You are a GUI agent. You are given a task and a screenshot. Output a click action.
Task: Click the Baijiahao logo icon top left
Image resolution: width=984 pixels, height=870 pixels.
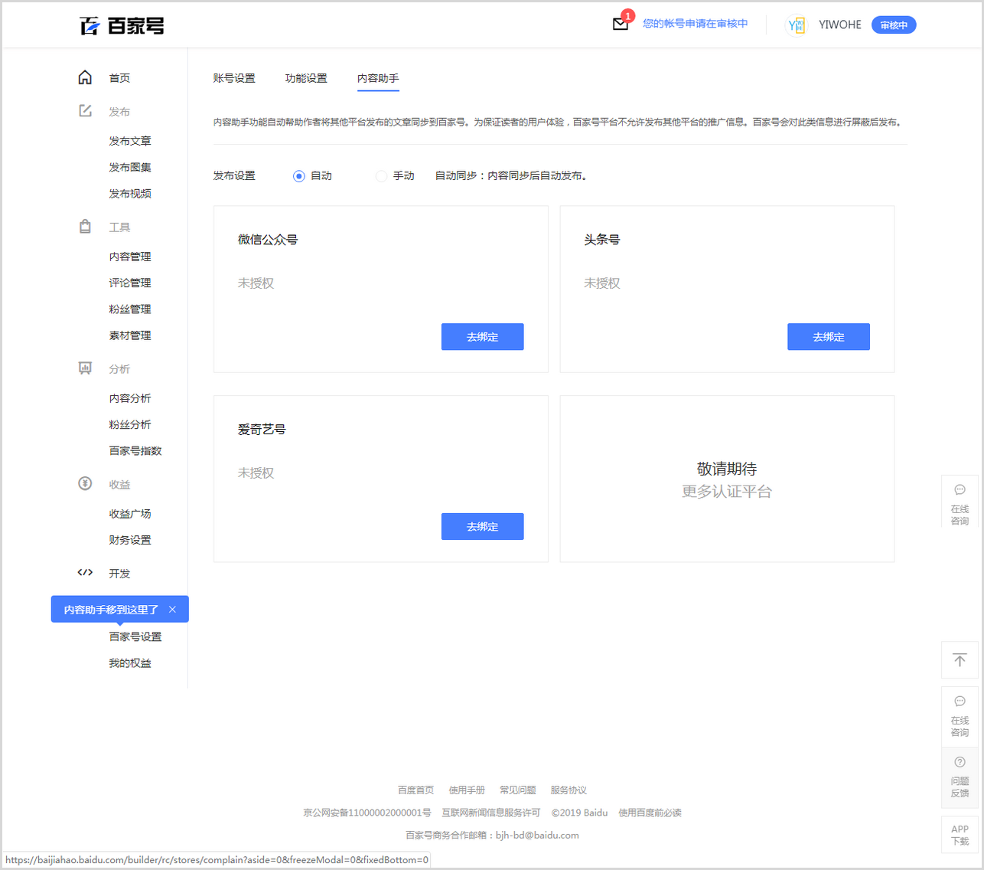[90, 25]
